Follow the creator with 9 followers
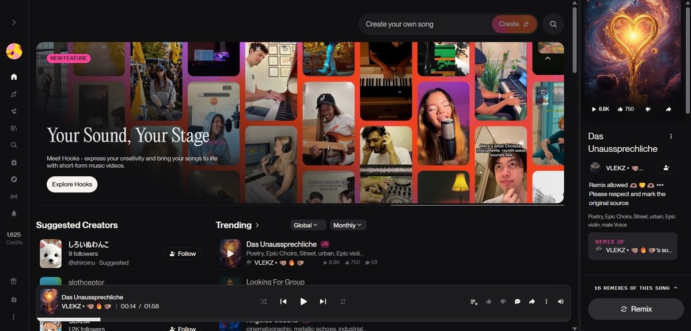This screenshot has width=691, height=331. (183, 253)
